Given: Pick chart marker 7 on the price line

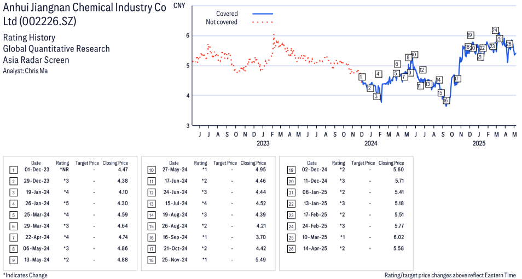Looking at the screenshot, I should coord(404,77).
